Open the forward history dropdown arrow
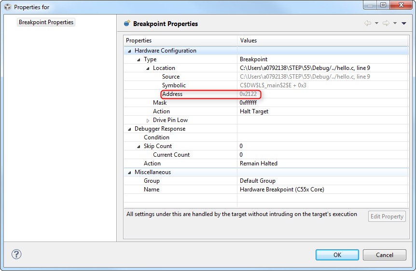Viewport: 416px width, 271px height. (394, 23)
